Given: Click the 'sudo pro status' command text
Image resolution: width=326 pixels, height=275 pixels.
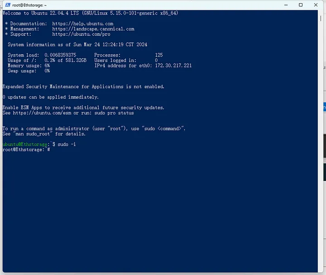Looking at the screenshot, I should click(114, 113).
